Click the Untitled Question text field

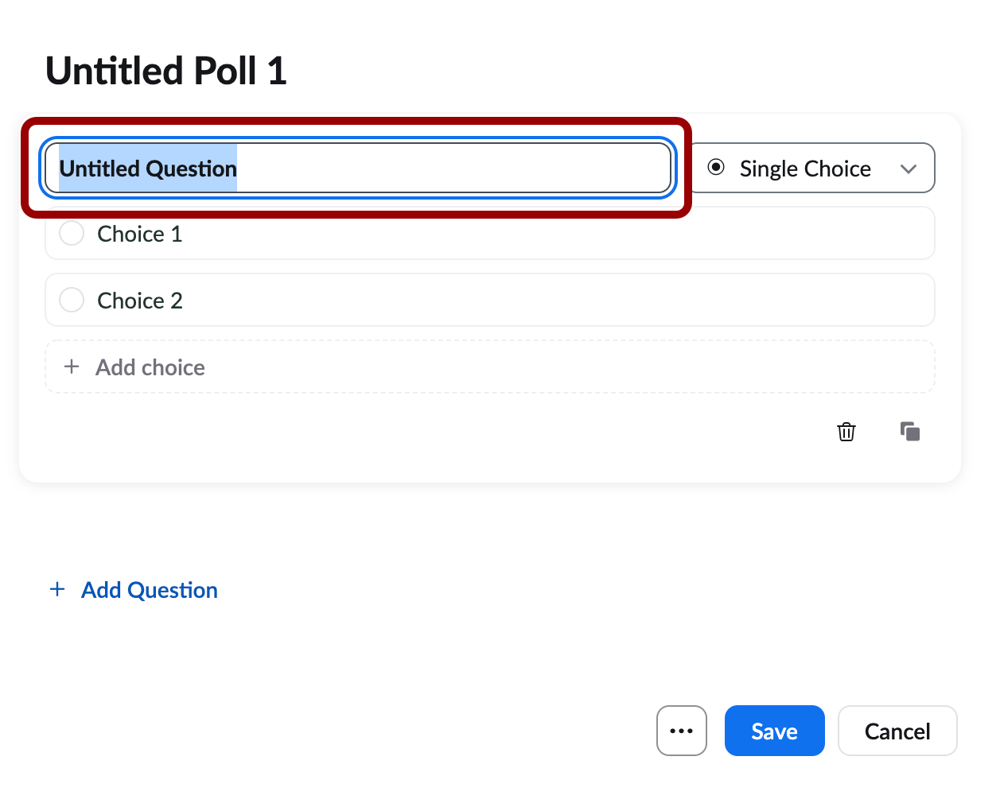tap(358, 168)
